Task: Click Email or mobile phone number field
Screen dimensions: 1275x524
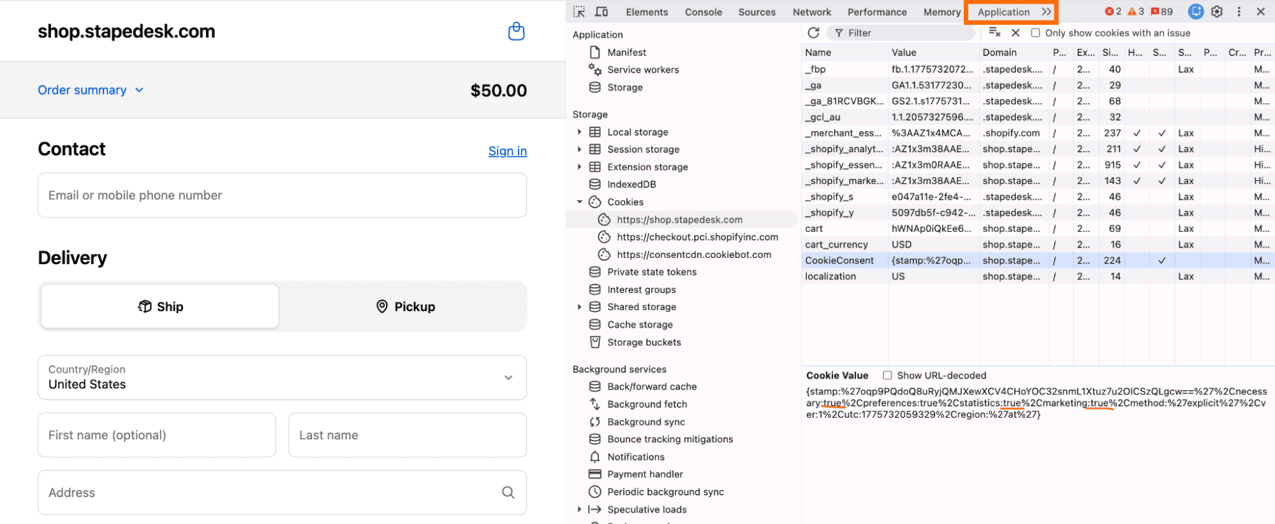Action: [x=282, y=195]
